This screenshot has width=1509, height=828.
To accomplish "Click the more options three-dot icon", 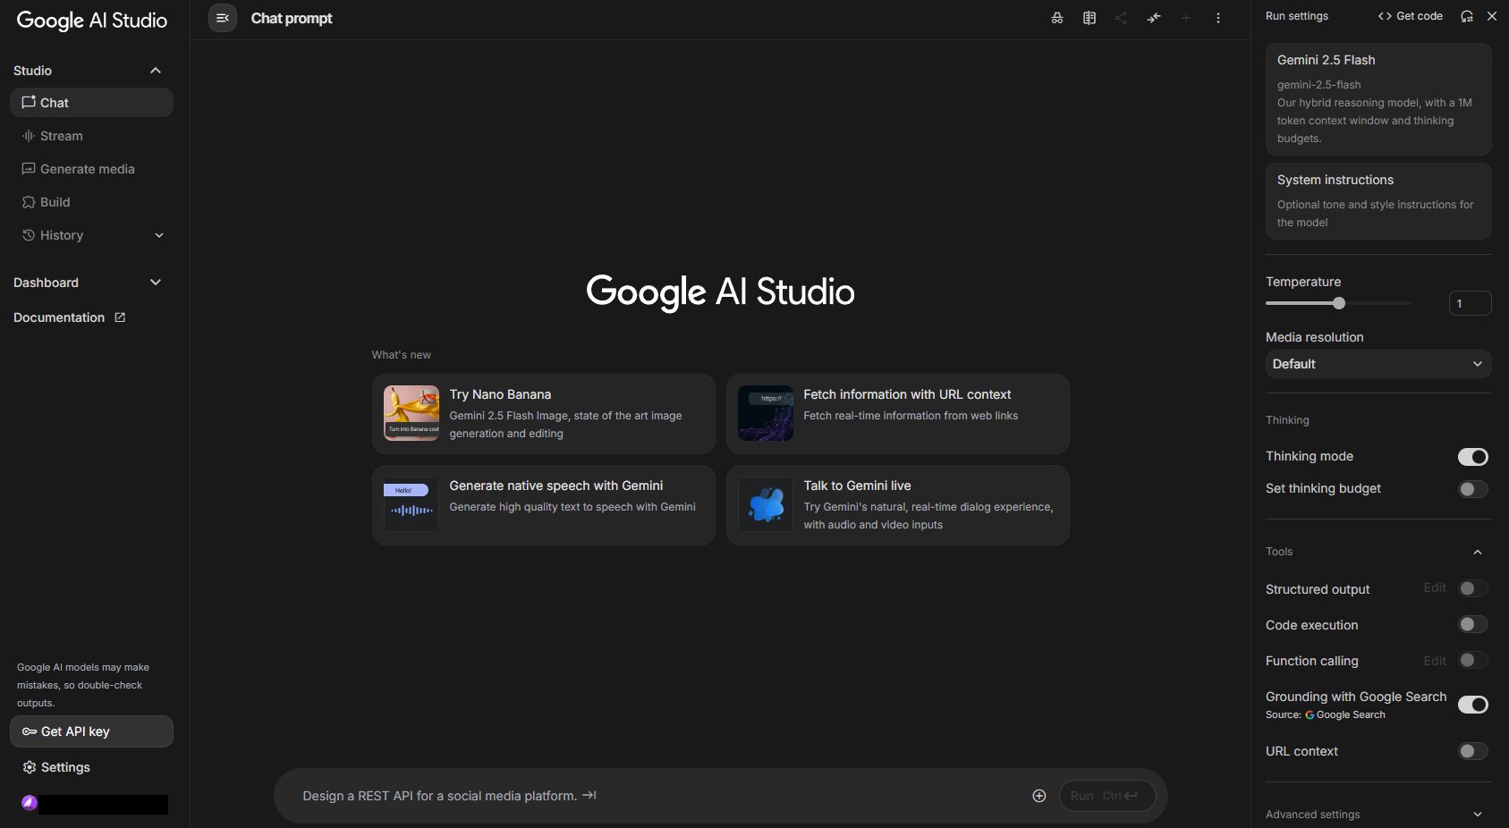I will point(1218,18).
